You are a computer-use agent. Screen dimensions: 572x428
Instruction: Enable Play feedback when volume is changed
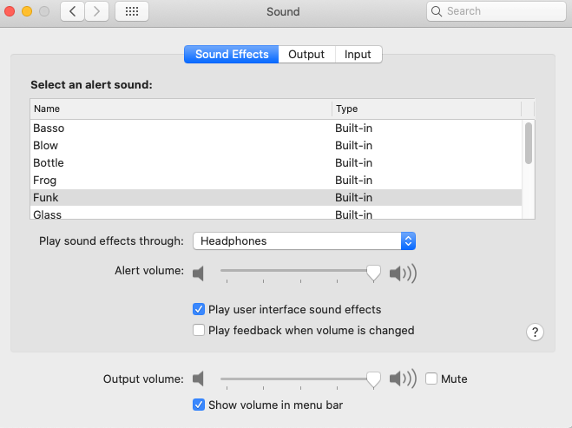pyautogui.click(x=199, y=330)
